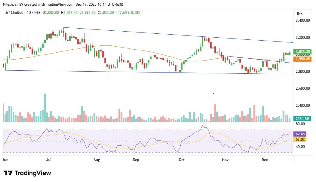The height and width of the screenshot is (182, 316).
Task: Click the 62.65 RSI value label
Action: click(x=300, y=134)
